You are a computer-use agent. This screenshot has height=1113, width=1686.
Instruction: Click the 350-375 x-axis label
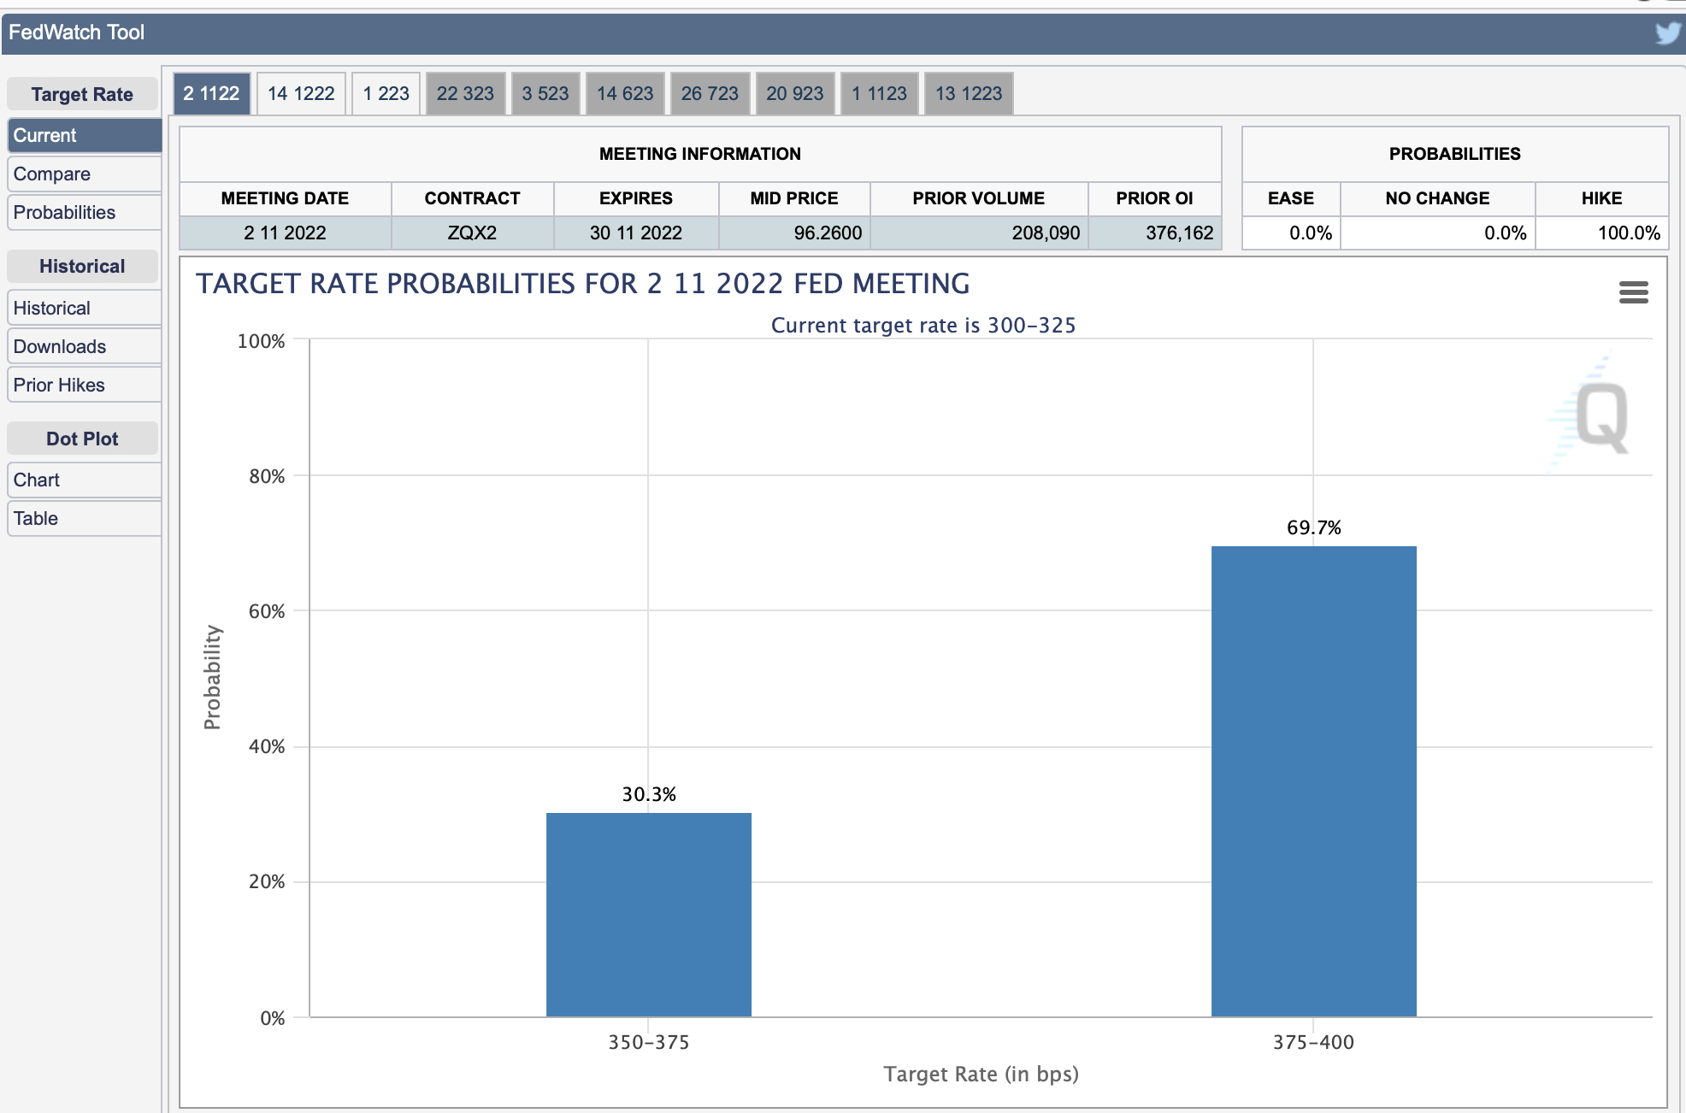click(649, 1042)
